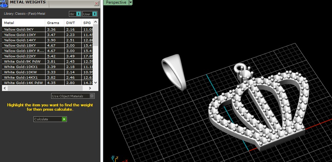The image size is (332, 162).
Task: Toggle the User library switch
Action: [x=90, y=14]
